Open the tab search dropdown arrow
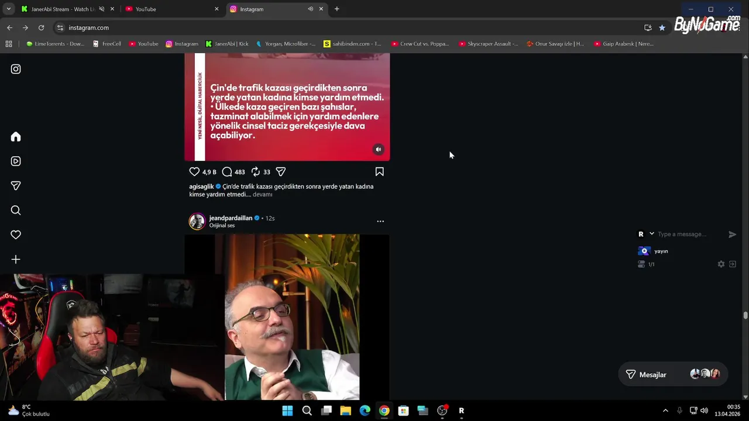 [8, 9]
